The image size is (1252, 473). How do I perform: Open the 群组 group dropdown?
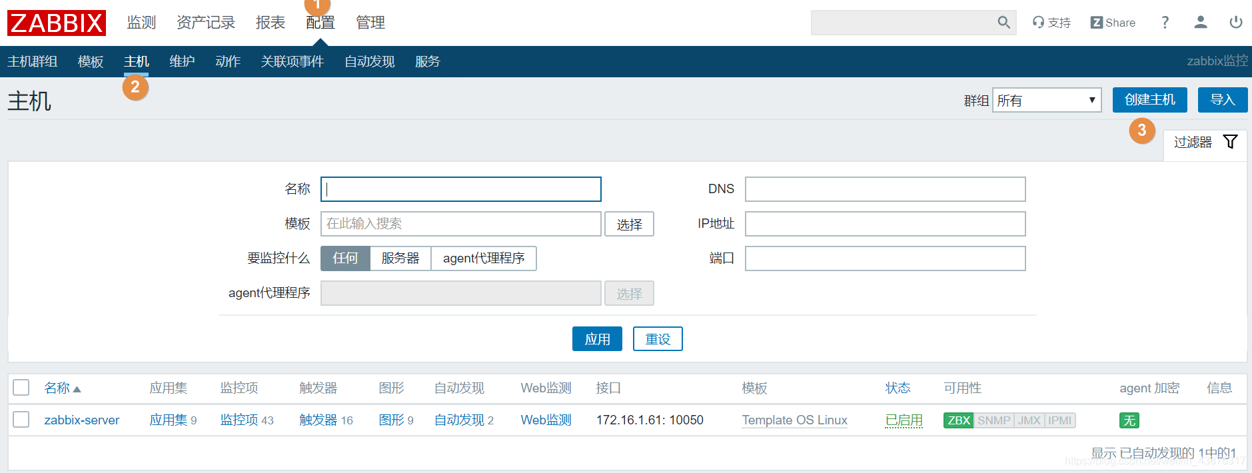[x=1047, y=100]
